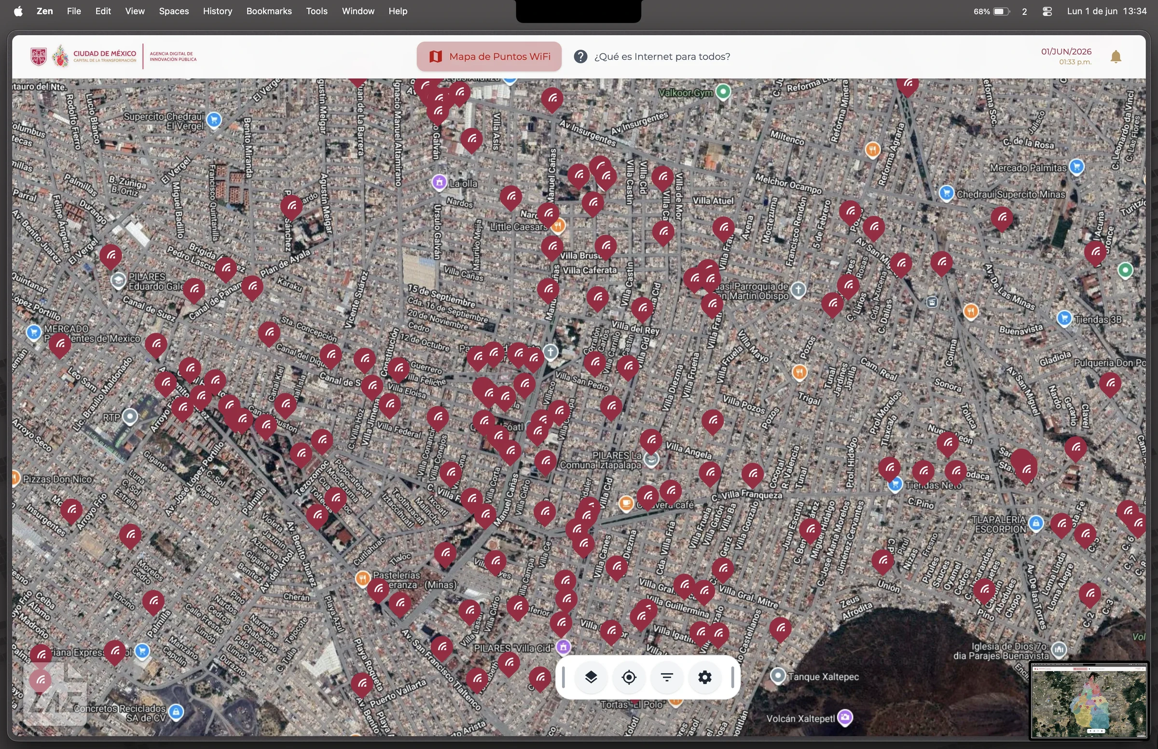Open the Zen application menu
Image resolution: width=1158 pixels, height=749 pixels.
click(45, 11)
